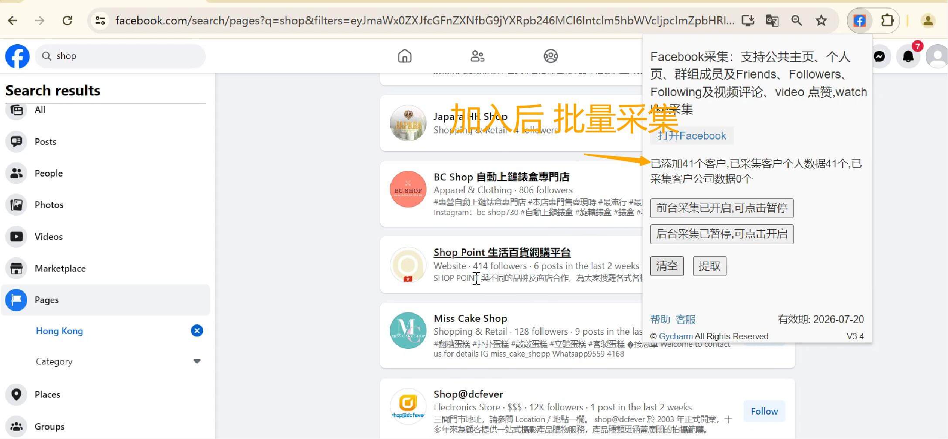
Task: Start background collection button 后台采集已暂停
Action: (x=722, y=234)
